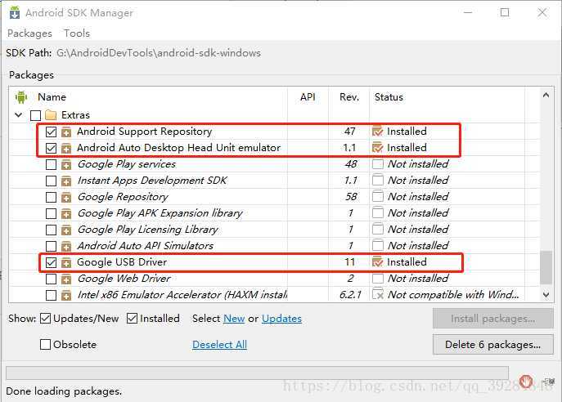This screenshot has width=562, height=402.
Task: Select the Android Auto API Simulators row
Action: click(x=274, y=246)
